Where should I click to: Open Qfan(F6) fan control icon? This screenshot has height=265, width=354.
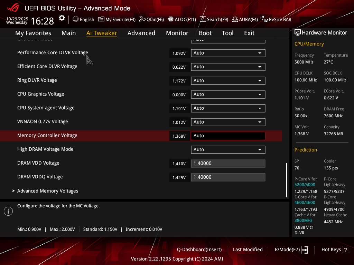[x=142, y=19]
